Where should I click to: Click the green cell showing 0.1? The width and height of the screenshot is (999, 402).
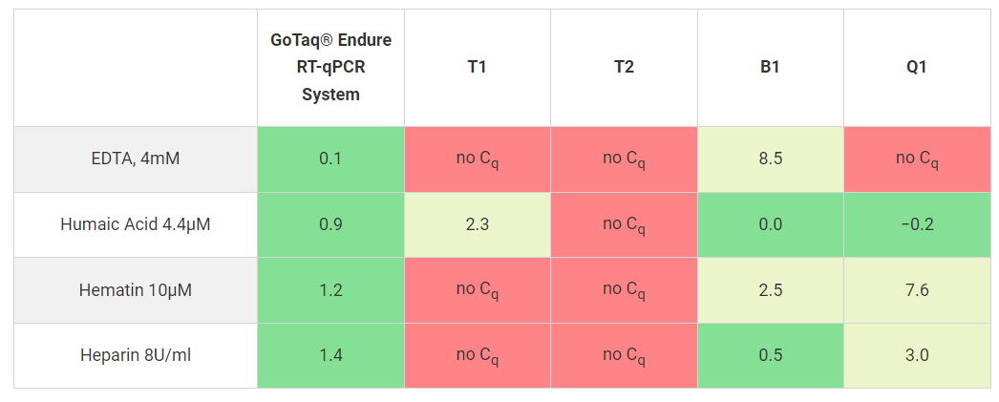coord(330,159)
